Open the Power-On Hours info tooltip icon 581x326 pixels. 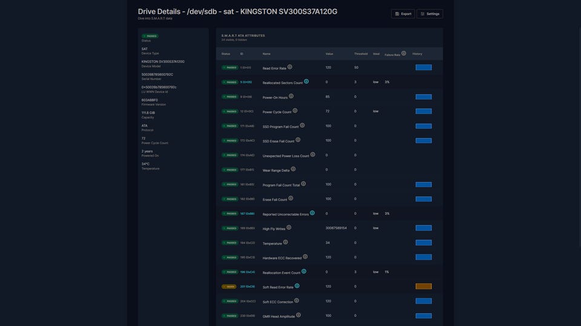point(291,96)
